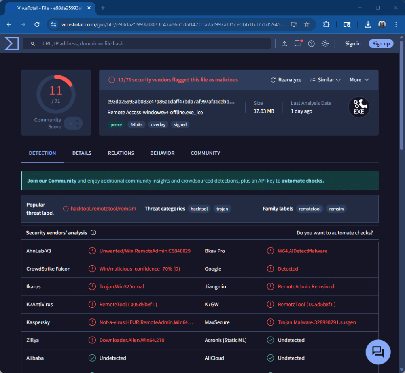Open the browser downloads icon
This screenshot has width=405, height=373.
pos(368,24)
